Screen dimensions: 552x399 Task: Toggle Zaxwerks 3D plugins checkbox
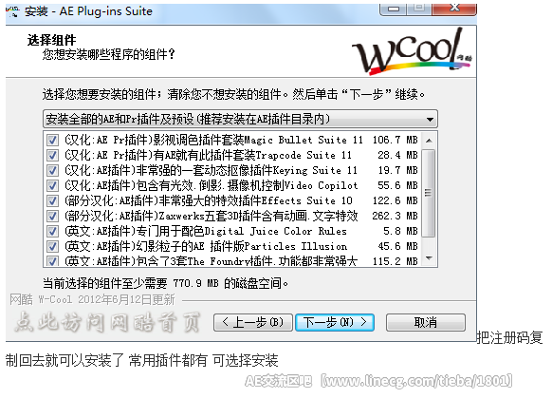coord(52,216)
